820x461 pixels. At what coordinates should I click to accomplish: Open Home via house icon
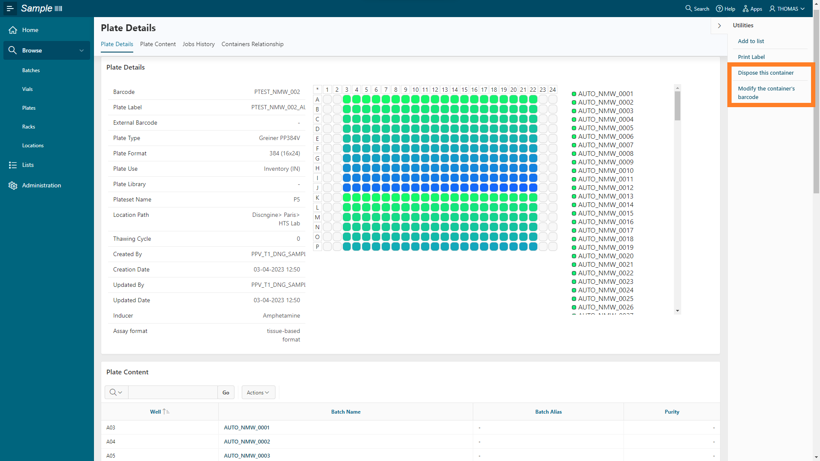pos(13,30)
